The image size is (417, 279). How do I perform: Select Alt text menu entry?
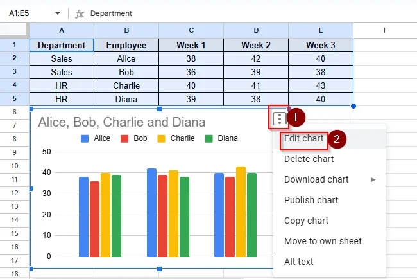(x=330, y=262)
